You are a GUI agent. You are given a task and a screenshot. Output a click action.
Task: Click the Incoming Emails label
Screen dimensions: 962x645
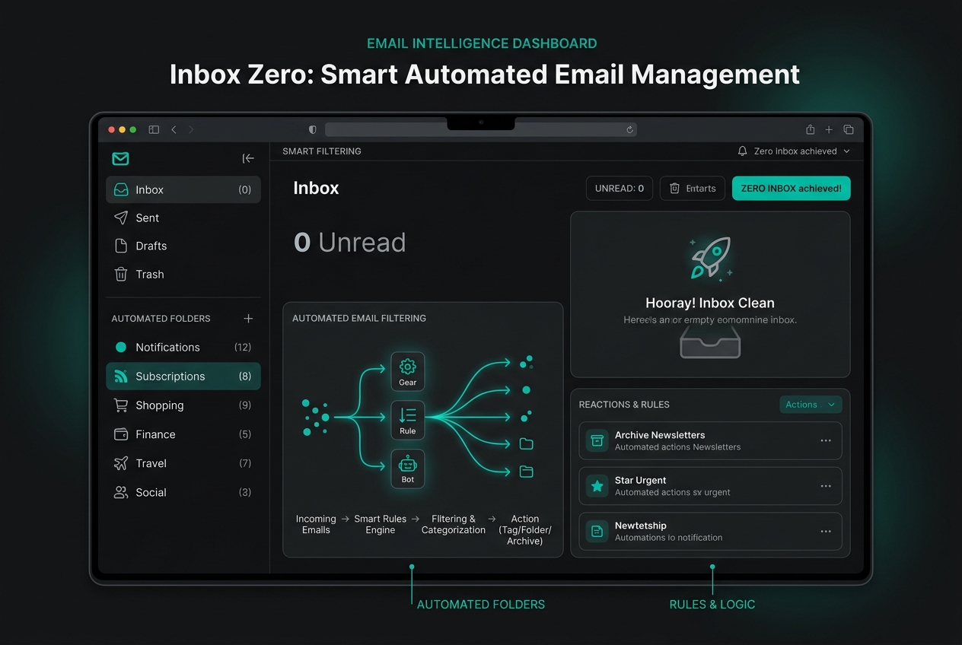point(316,524)
